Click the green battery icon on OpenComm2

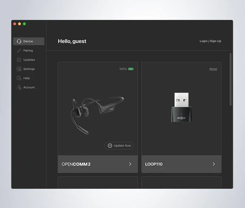click(x=131, y=69)
